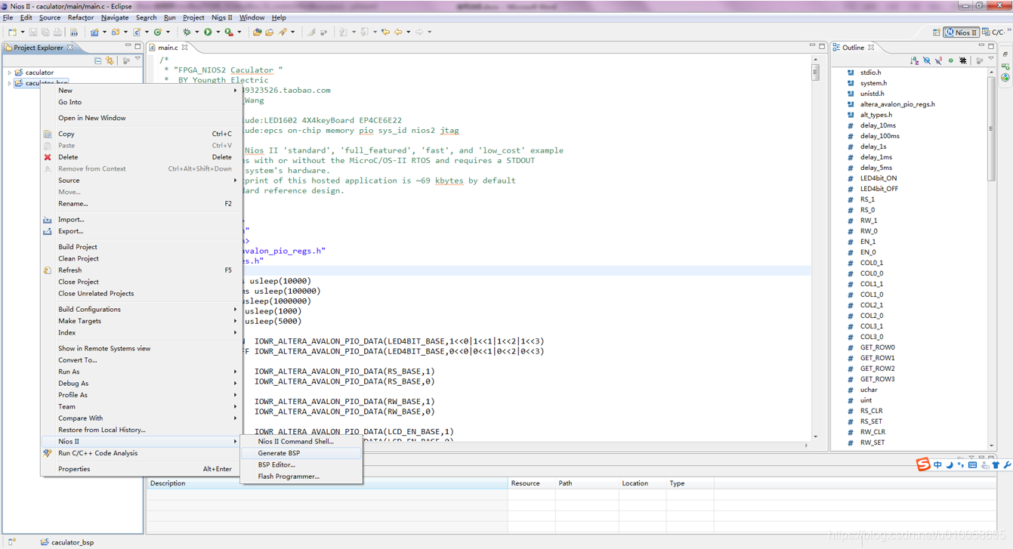This screenshot has height=549, width=1013.
Task: Minimize the Outline view panel
Action: [x=981, y=46]
